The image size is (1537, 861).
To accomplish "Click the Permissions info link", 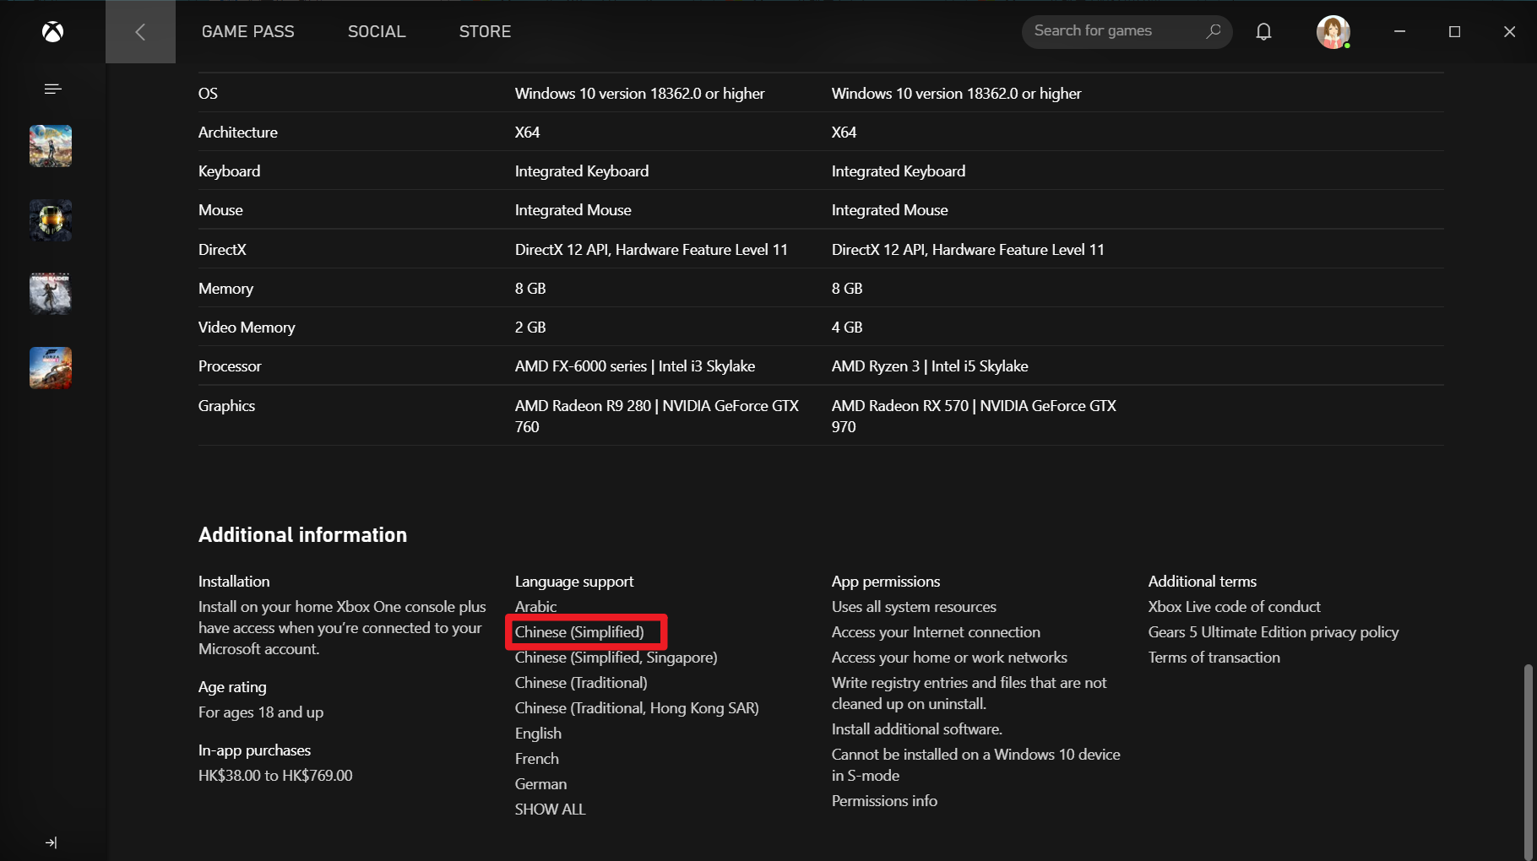I will pos(884,800).
